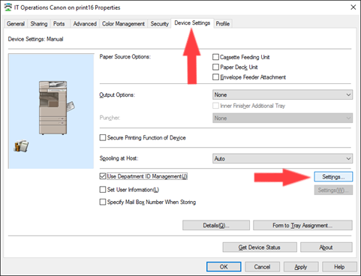Check Envelope Feeder Attachment

(x=215, y=77)
